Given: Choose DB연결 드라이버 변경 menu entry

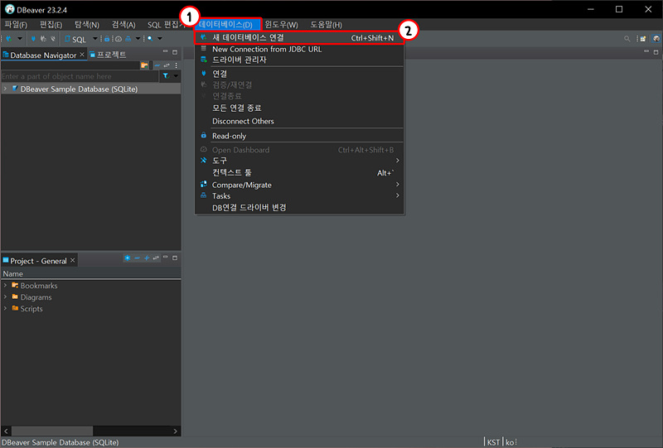Looking at the screenshot, I should point(299,208).
